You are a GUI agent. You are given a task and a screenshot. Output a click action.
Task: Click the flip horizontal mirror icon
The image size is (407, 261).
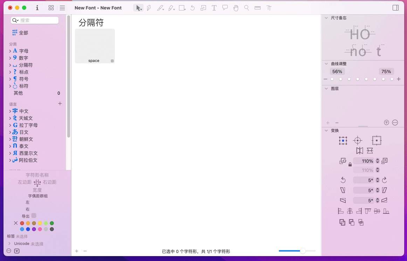click(x=359, y=151)
